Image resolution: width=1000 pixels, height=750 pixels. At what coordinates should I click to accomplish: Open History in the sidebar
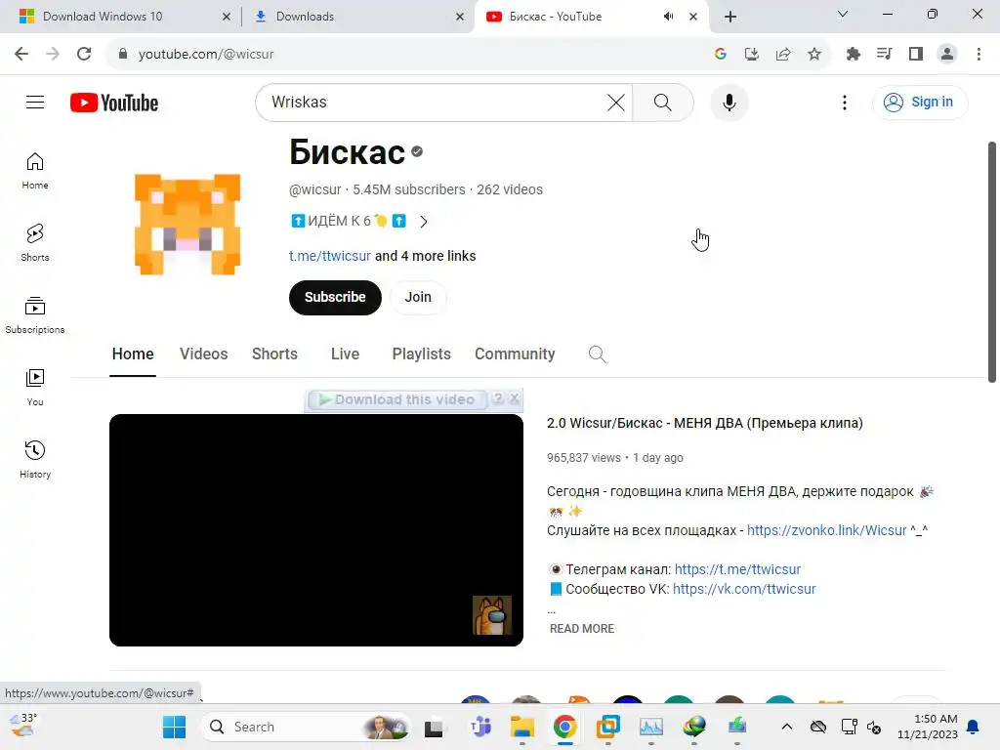[x=35, y=459]
